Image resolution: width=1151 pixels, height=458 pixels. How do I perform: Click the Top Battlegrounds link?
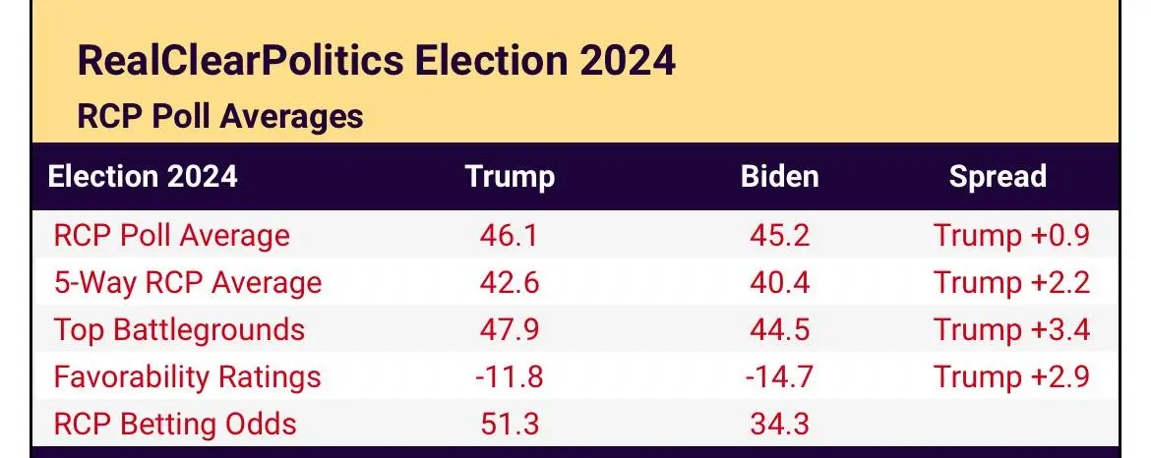pyautogui.click(x=179, y=330)
